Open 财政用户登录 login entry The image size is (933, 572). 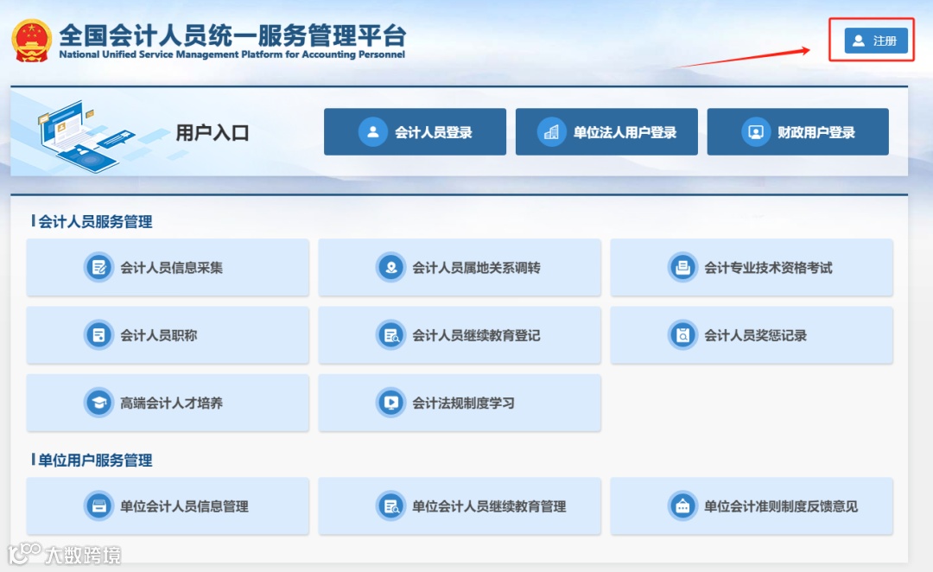coord(798,131)
